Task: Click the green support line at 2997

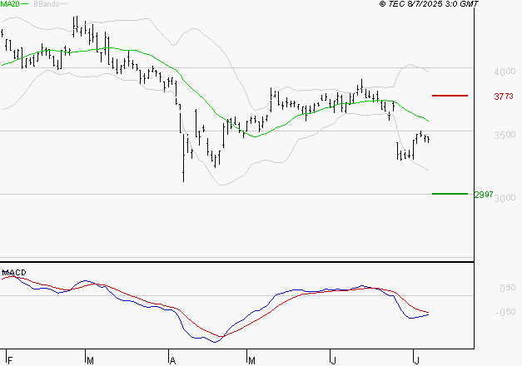Action: point(450,194)
